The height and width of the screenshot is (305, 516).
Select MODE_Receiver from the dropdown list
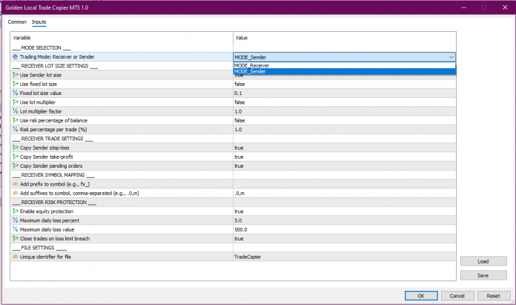[x=252, y=65]
